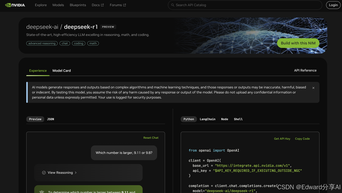Click Copy Code

click(302, 139)
